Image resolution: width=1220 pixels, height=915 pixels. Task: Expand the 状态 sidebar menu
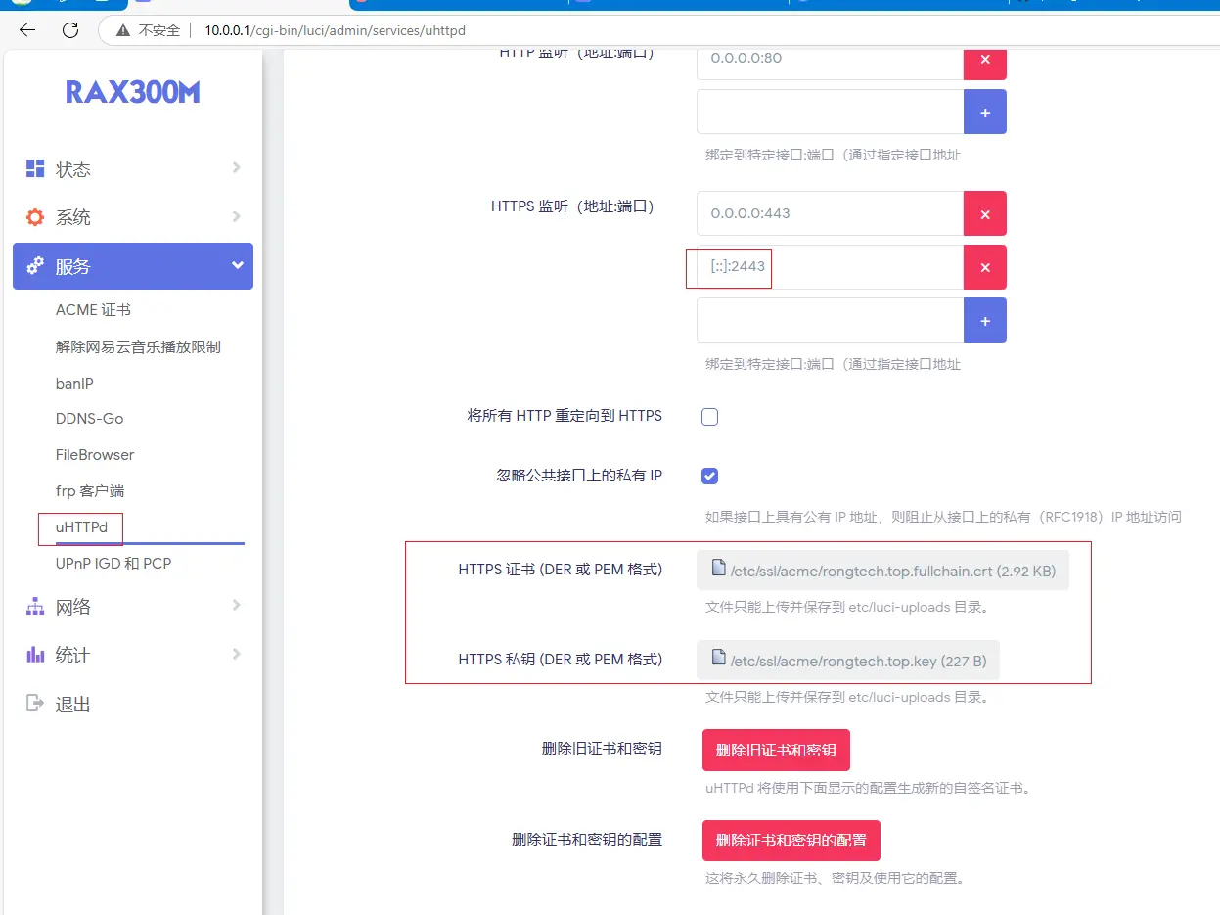coord(133,169)
